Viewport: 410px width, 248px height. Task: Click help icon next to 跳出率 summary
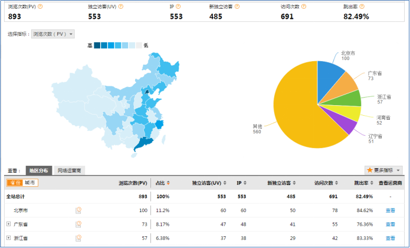click(x=362, y=6)
